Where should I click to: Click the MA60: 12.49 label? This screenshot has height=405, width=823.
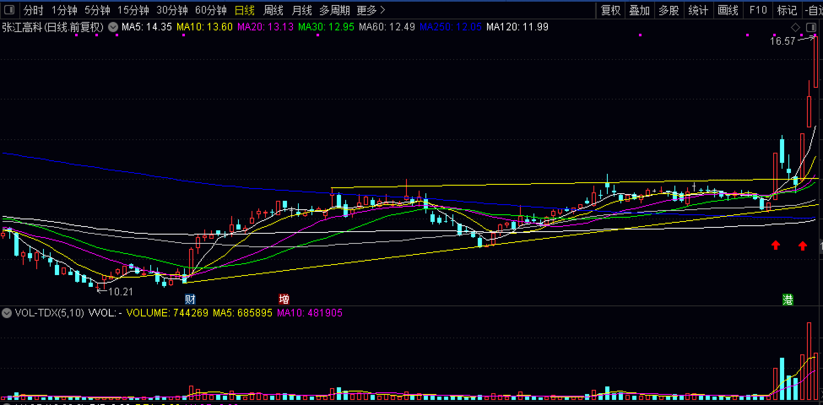pyautogui.click(x=387, y=27)
